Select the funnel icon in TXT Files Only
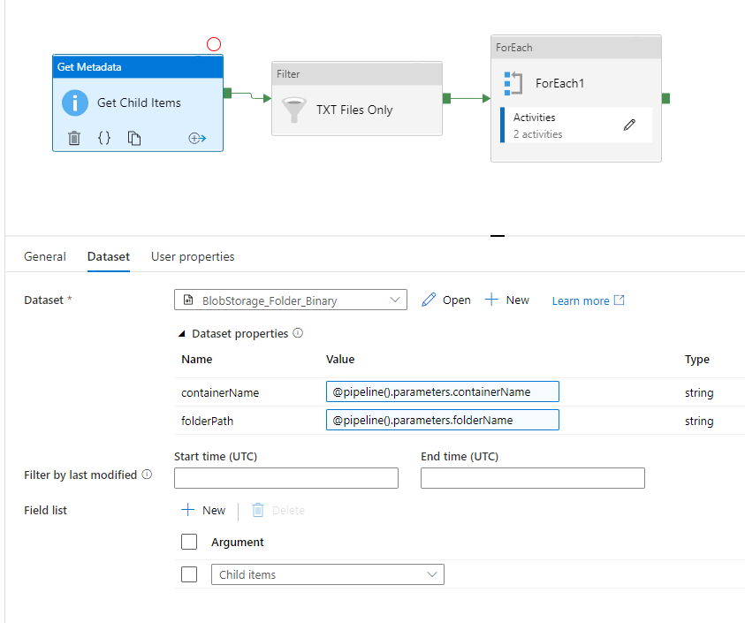Screen dimensions: 745x623 (294, 109)
